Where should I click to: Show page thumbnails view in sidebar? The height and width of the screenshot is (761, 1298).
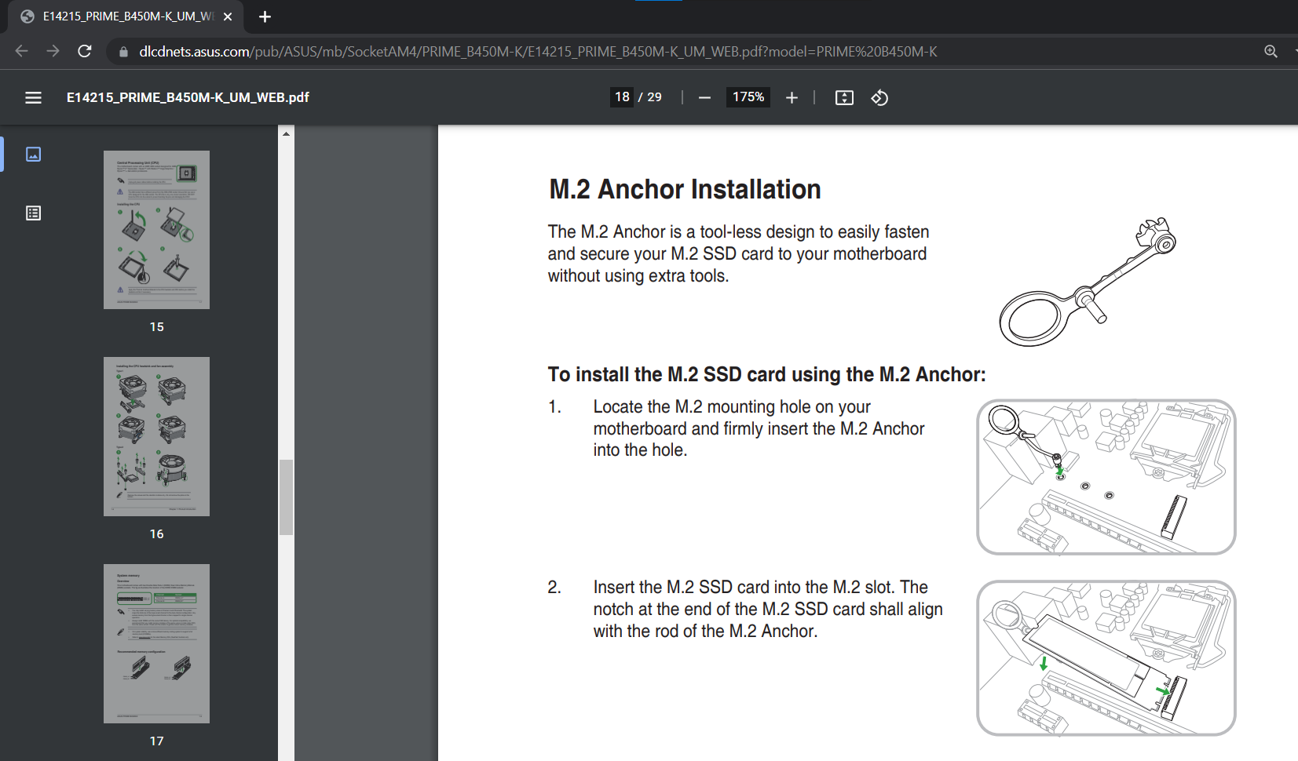pyautogui.click(x=33, y=154)
